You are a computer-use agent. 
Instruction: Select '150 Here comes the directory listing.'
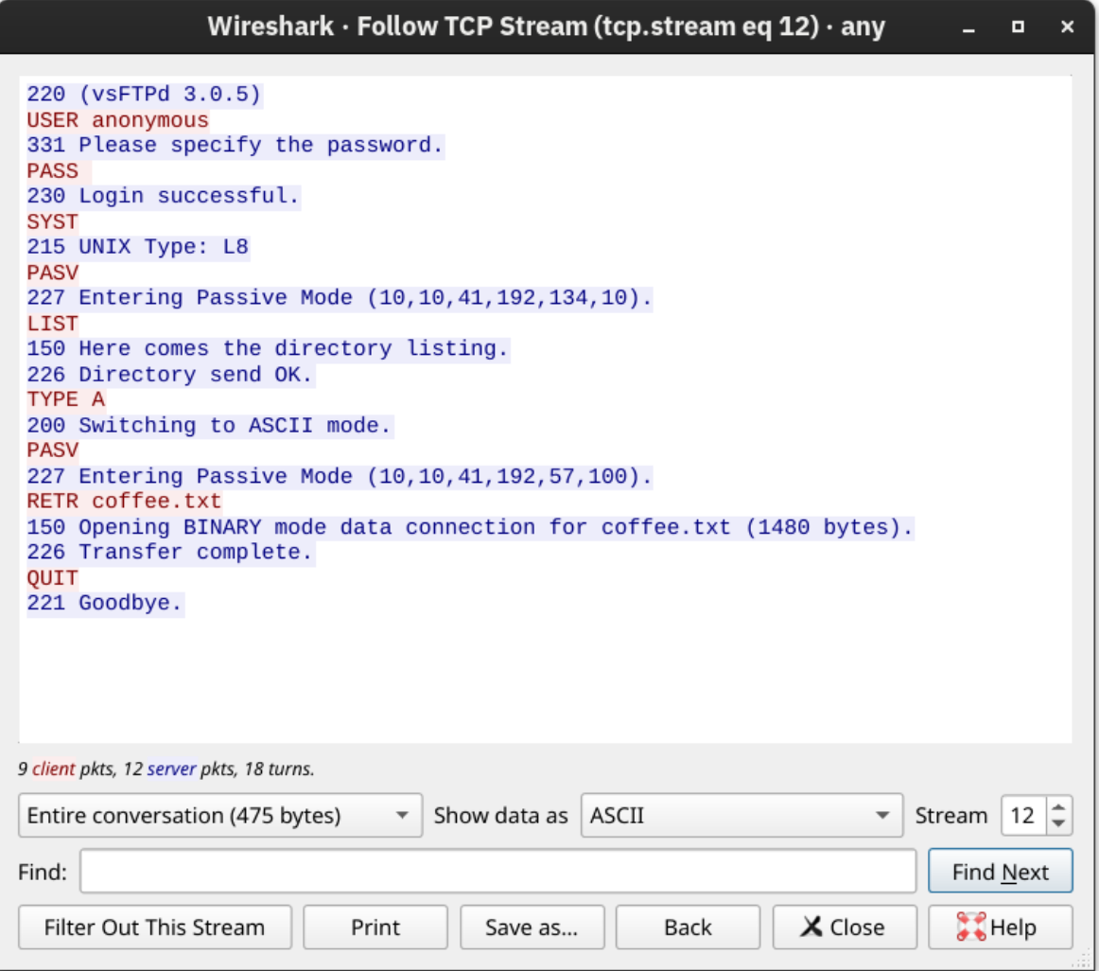[268, 348]
